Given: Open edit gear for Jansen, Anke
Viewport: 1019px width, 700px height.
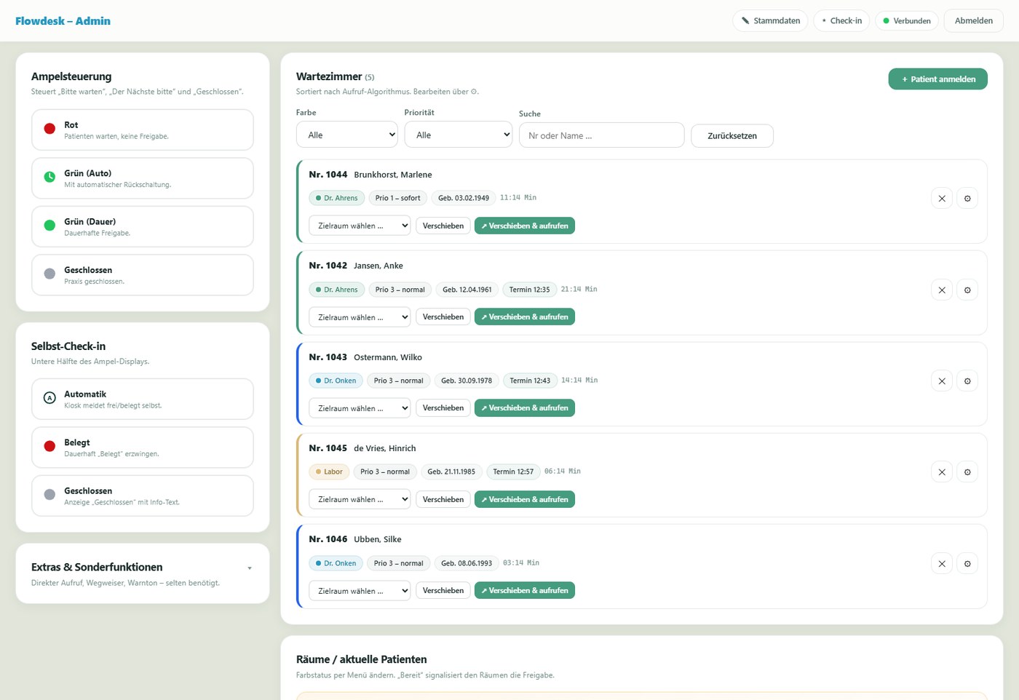Looking at the screenshot, I should (x=967, y=290).
